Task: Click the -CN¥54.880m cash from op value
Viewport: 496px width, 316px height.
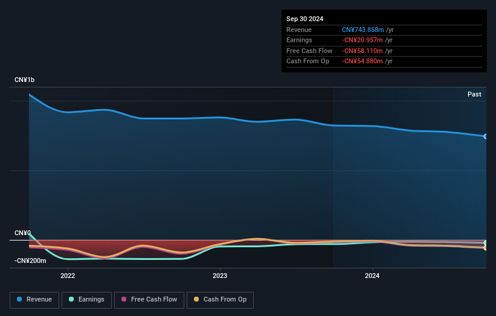Action: [362, 62]
